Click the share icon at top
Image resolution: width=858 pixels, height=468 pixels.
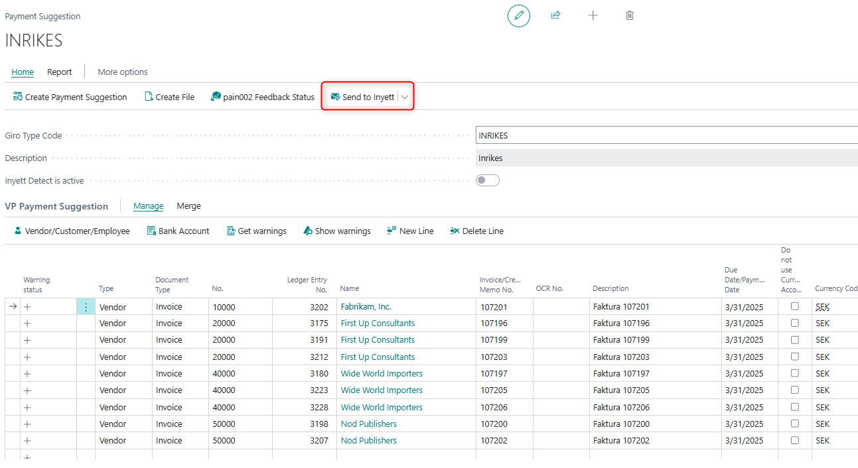[x=556, y=15]
